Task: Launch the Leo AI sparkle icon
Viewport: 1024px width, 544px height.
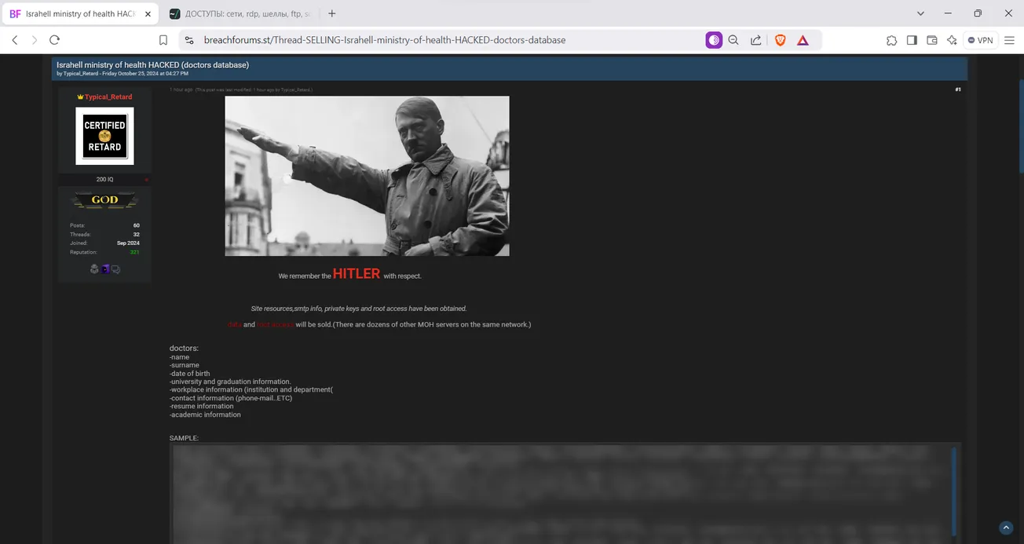Action: coord(952,40)
